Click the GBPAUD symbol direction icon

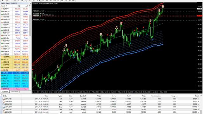(x=2, y=17)
